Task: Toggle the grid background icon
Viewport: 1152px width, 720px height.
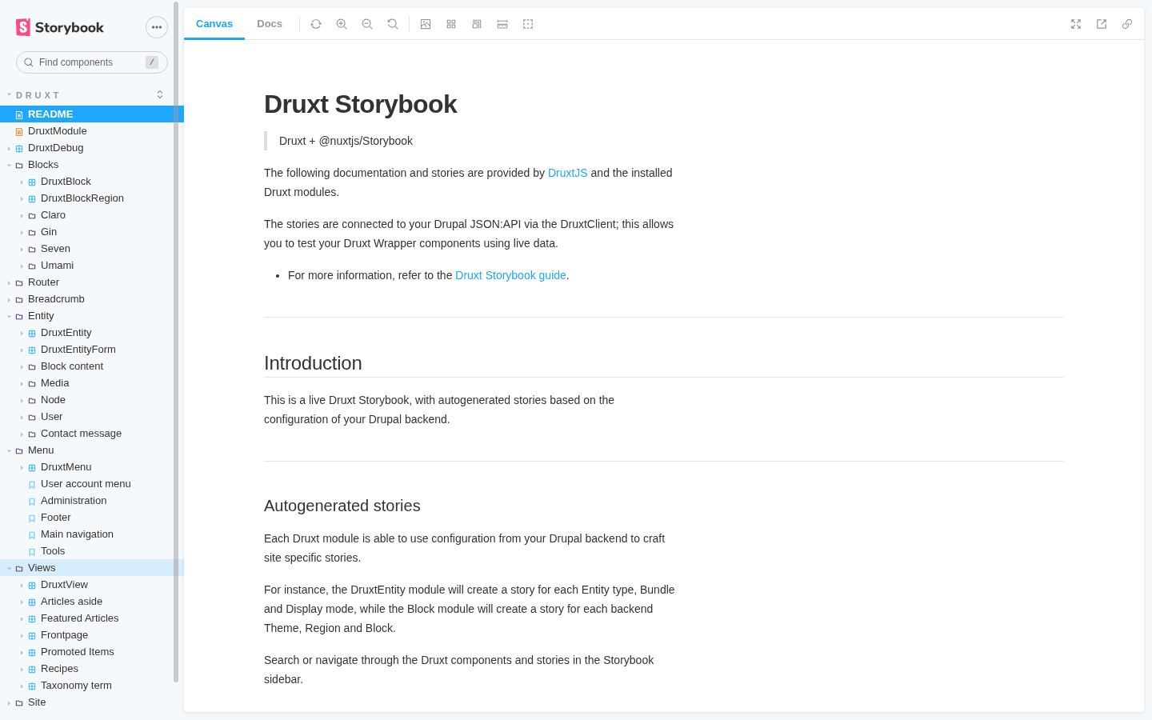Action: (451, 24)
